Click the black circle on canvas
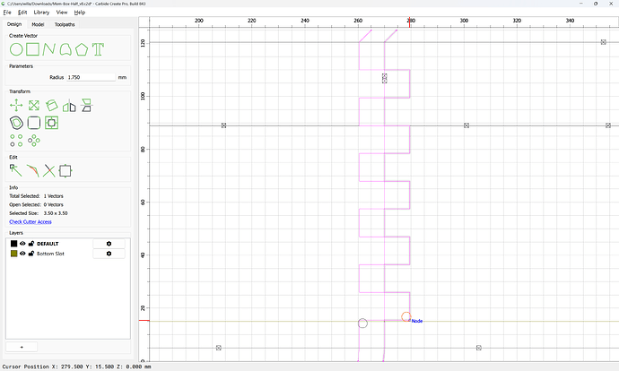This screenshot has height=371, width=619. [362, 324]
